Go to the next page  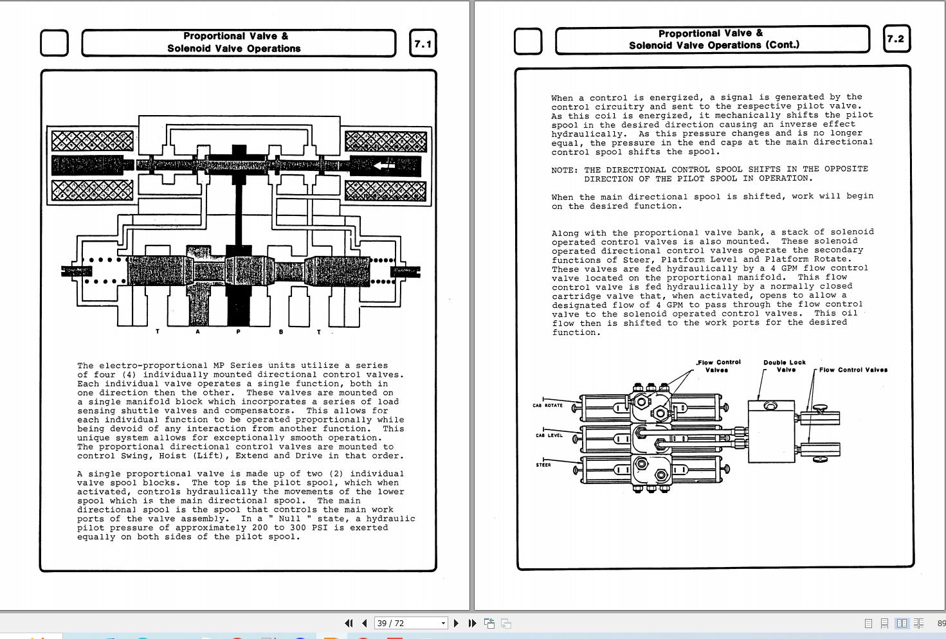pos(456,623)
